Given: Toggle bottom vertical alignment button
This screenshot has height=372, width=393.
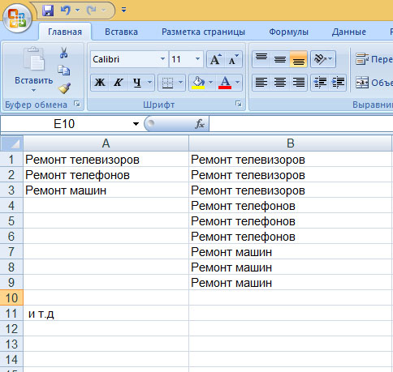Looking at the screenshot, I should (298, 59).
